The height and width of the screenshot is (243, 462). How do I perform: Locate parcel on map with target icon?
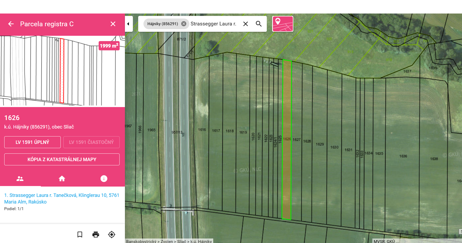point(112,235)
